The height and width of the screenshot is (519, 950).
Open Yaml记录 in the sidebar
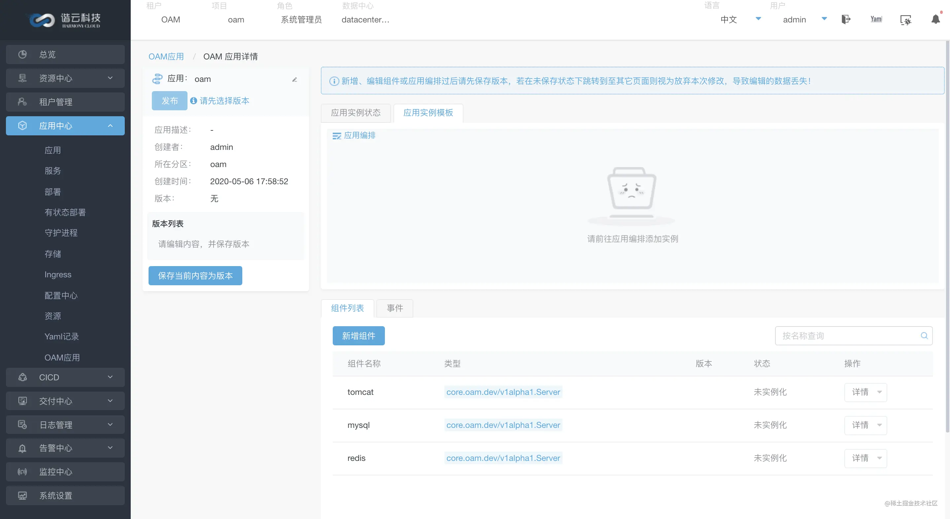(62, 337)
